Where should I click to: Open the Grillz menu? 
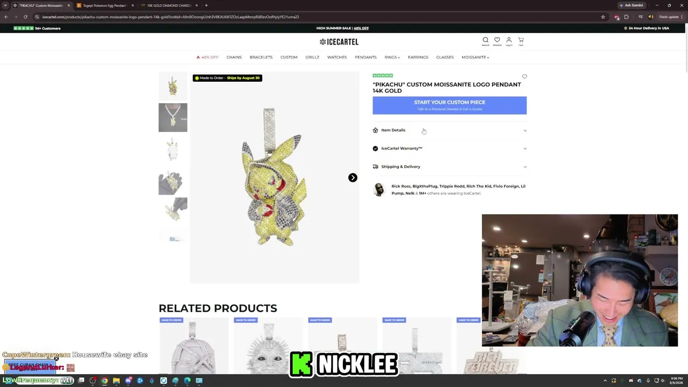click(312, 57)
